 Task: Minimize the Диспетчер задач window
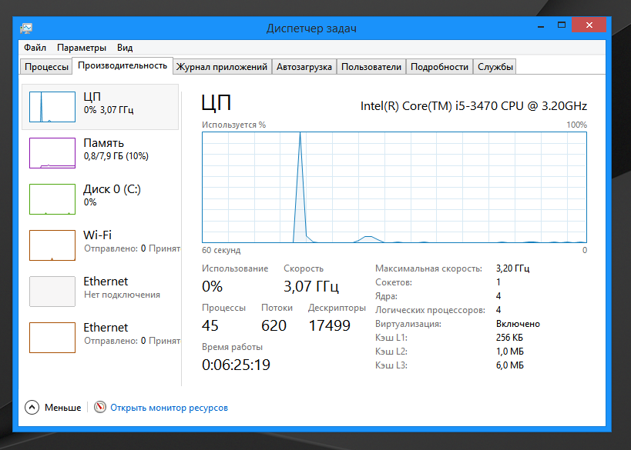tap(541, 26)
